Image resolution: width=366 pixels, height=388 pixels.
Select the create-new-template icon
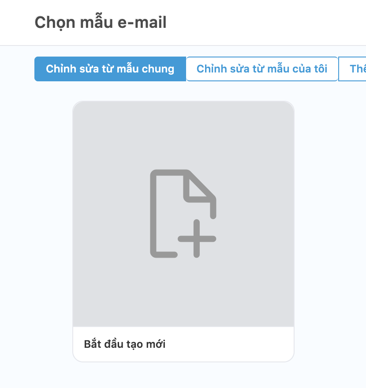[x=183, y=213]
